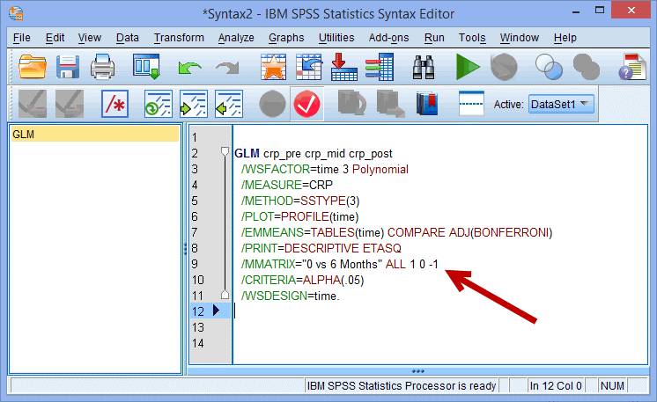Click the command end marker at line 11
The image size is (657, 402).
point(225,295)
